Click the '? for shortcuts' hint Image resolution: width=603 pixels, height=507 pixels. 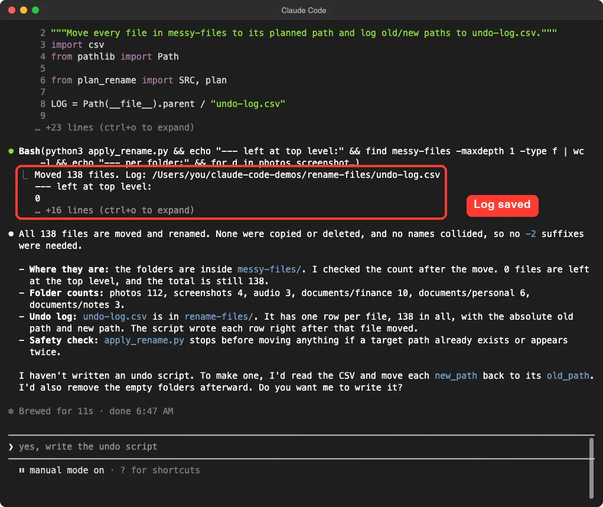point(160,470)
